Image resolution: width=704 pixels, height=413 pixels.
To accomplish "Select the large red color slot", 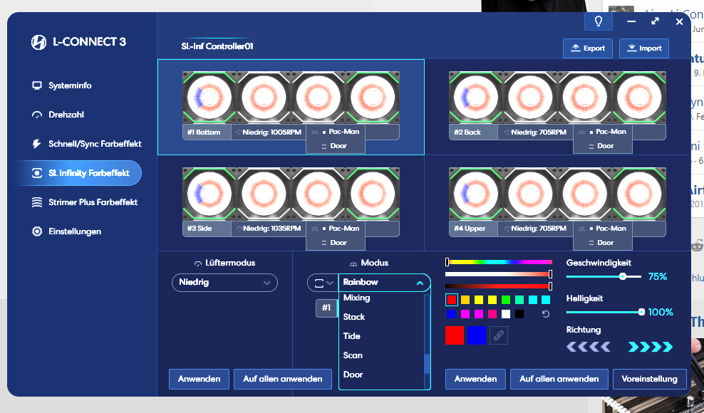I will pyautogui.click(x=455, y=335).
